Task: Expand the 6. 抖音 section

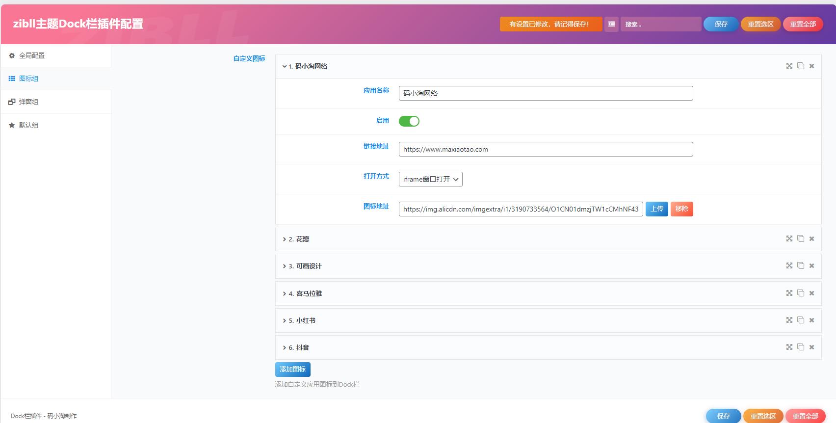Action: [x=299, y=347]
